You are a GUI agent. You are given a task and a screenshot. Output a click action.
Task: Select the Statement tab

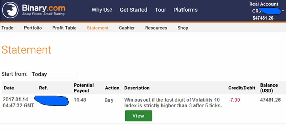[97, 28]
